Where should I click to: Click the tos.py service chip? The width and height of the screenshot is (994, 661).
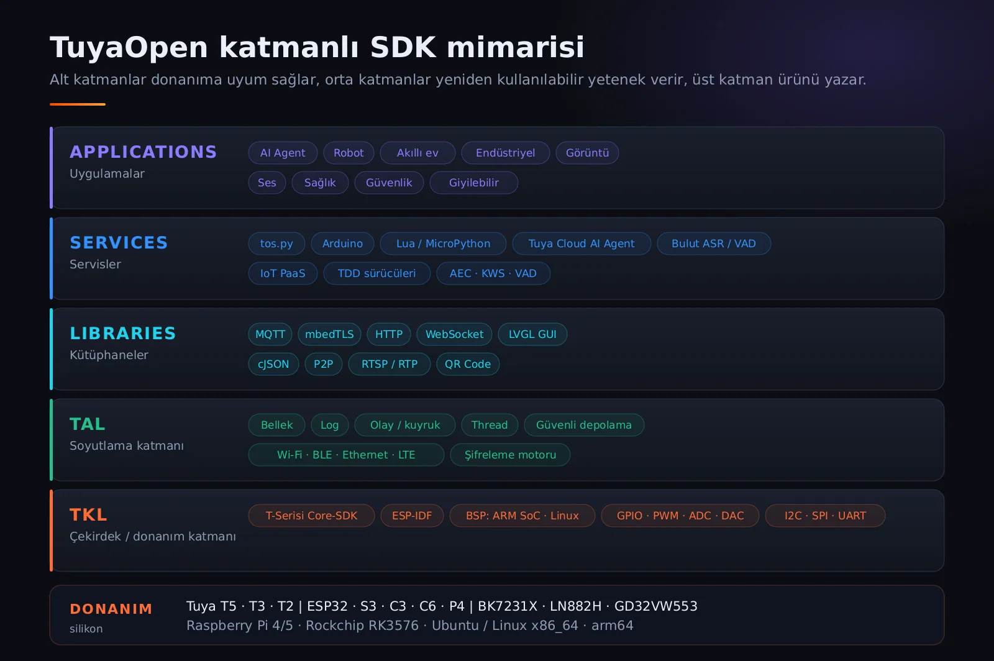point(276,244)
